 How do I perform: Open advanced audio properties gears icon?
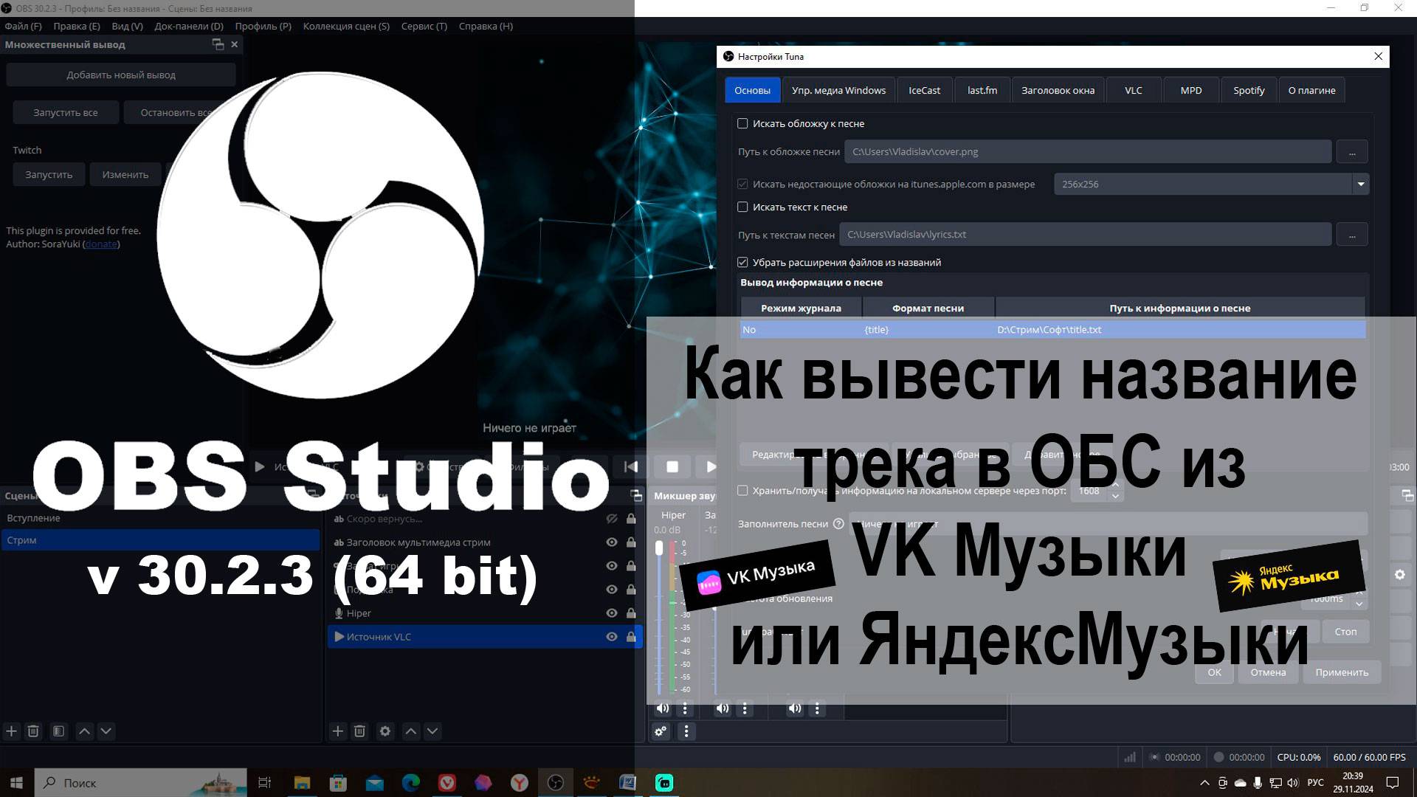pos(661,731)
